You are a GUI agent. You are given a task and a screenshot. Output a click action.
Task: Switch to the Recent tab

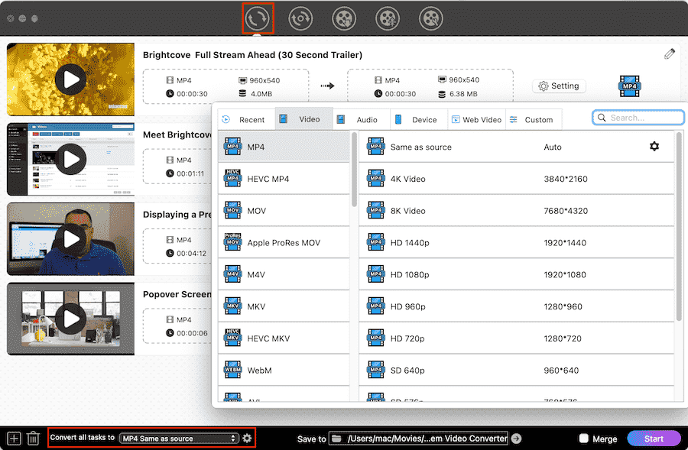pyautogui.click(x=246, y=119)
